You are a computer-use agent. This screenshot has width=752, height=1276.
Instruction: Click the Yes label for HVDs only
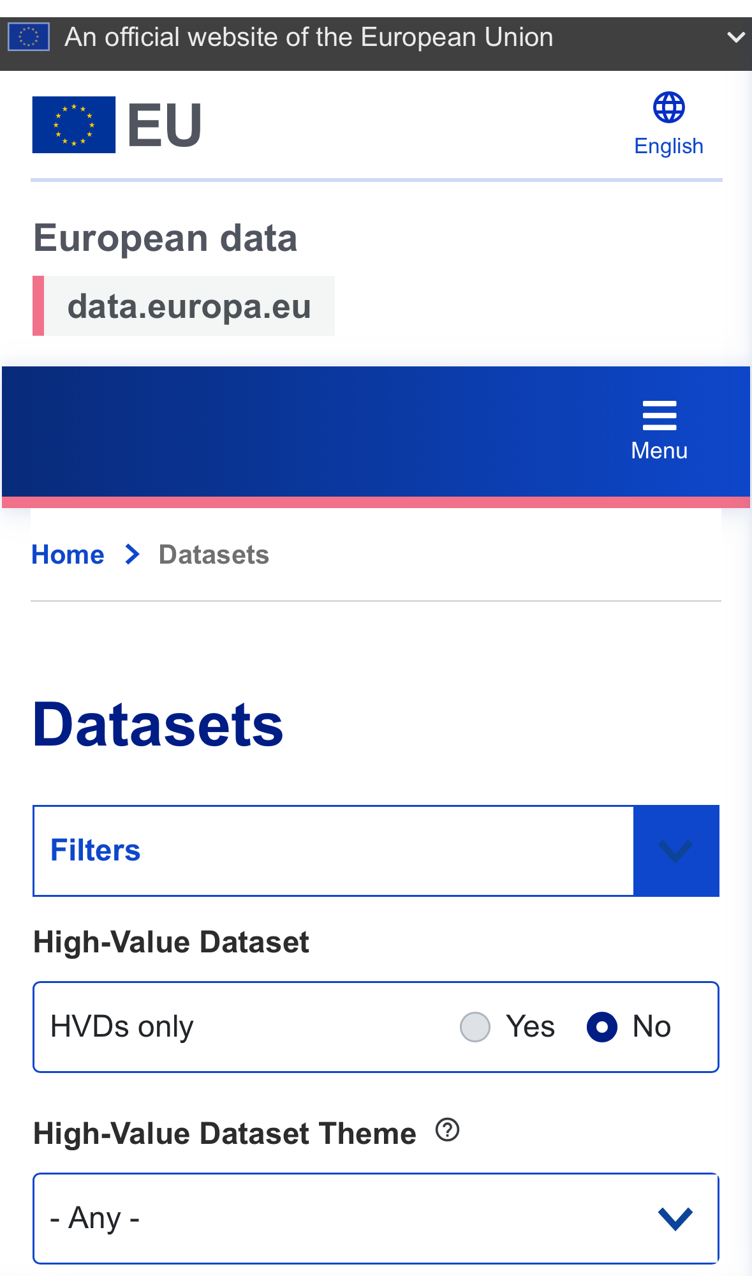(530, 1027)
